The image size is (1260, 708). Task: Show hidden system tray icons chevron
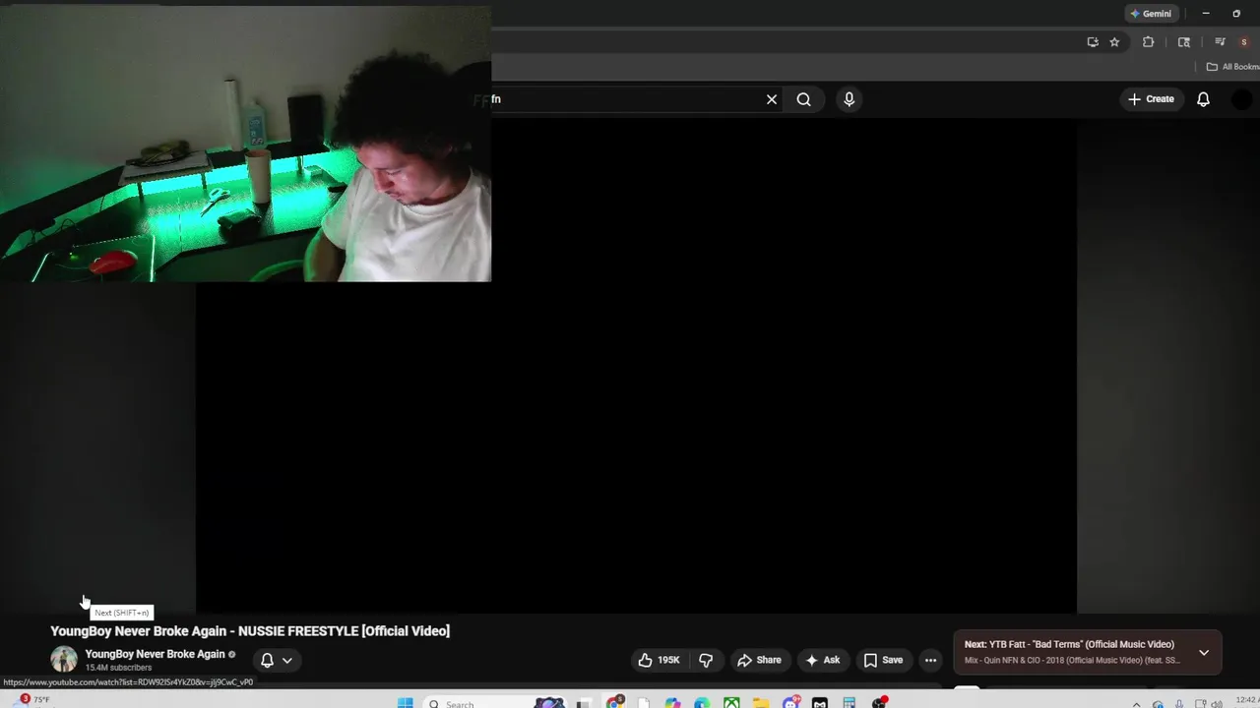(x=1136, y=704)
